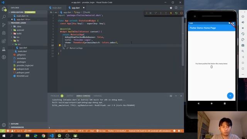Rotate the emulator left
Image resolution: width=247 pixels, height=139 pixels.
point(243,34)
